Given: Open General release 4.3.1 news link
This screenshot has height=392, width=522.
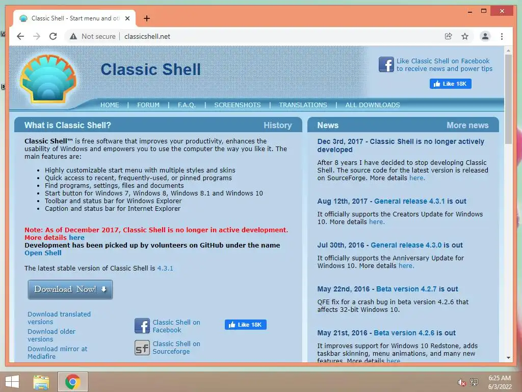Looking at the screenshot, I should click(x=409, y=201).
